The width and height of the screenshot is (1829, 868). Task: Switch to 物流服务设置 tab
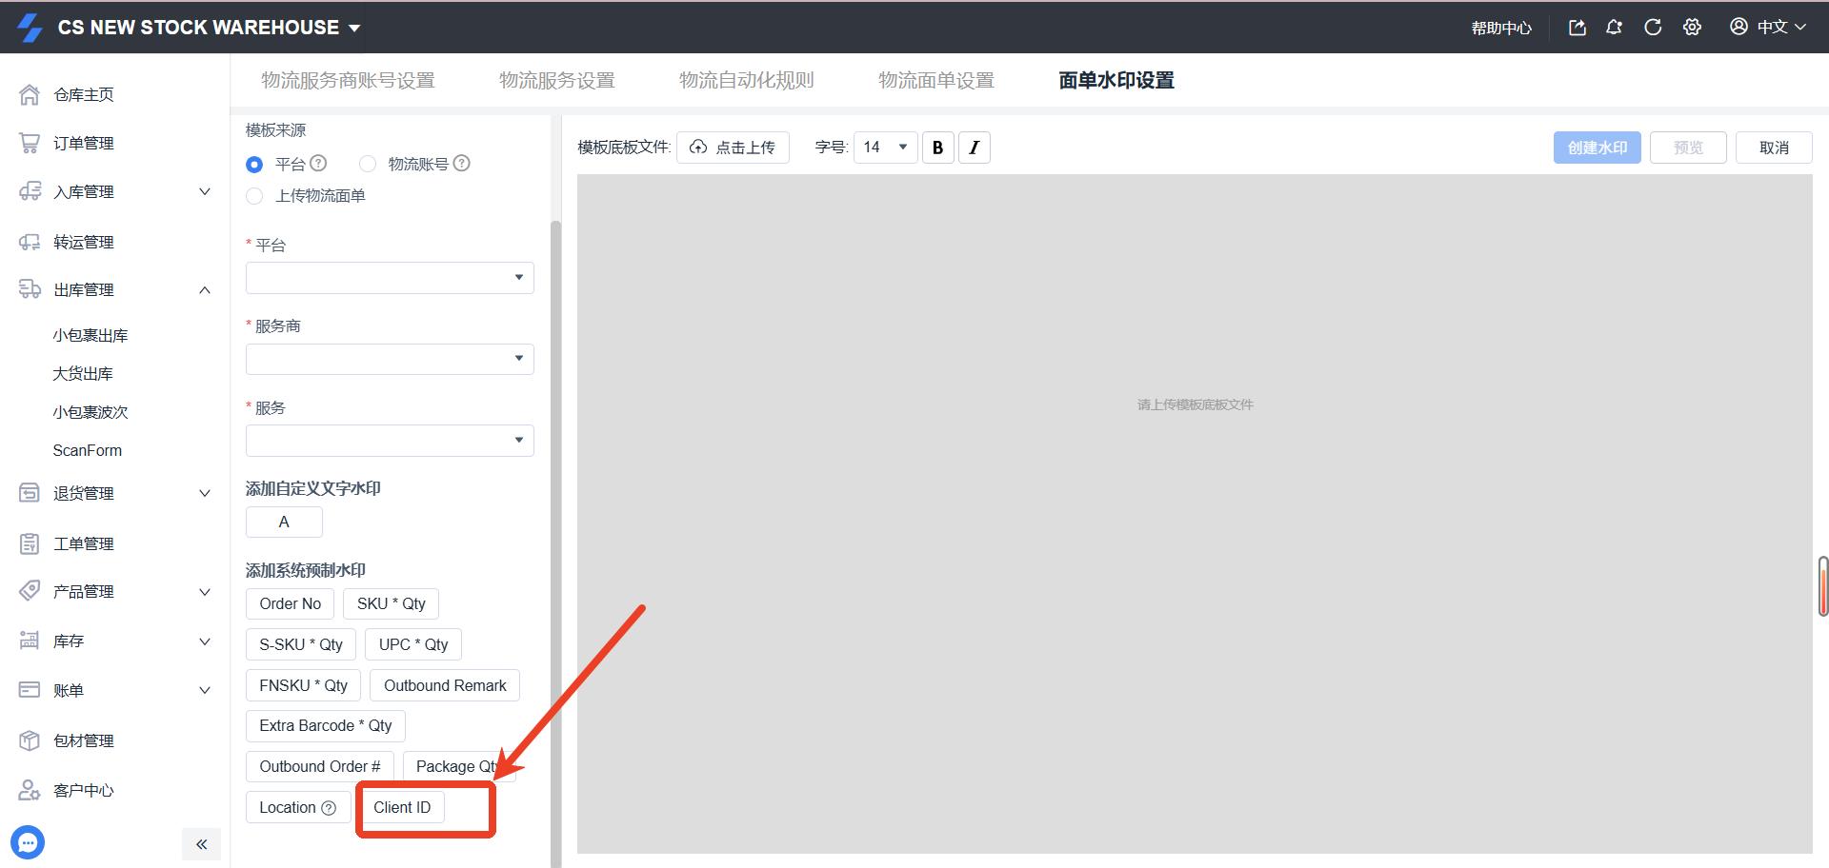pos(556,81)
